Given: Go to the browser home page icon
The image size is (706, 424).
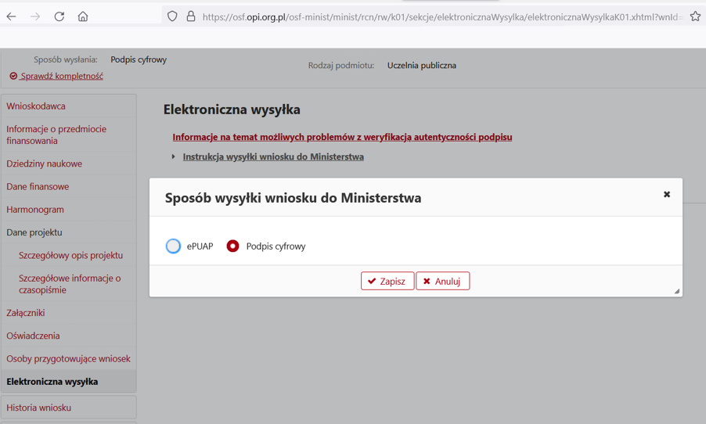Looking at the screenshot, I should click(x=83, y=16).
